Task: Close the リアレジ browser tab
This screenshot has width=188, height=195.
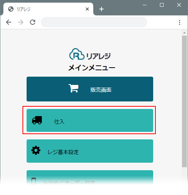Action: coord(87,9)
